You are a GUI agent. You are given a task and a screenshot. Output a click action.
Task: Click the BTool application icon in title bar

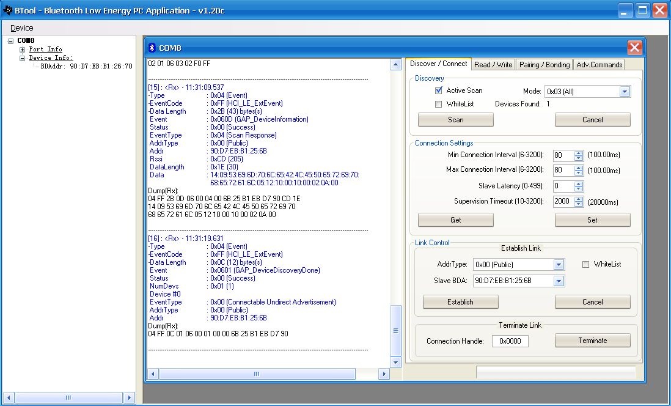(7, 10)
